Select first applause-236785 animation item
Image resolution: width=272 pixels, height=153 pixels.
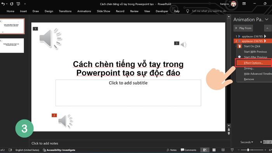point(252,37)
